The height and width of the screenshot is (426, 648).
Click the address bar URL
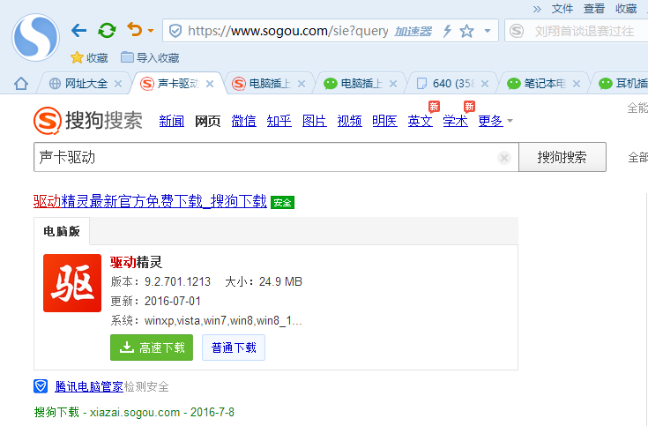[x=287, y=31]
